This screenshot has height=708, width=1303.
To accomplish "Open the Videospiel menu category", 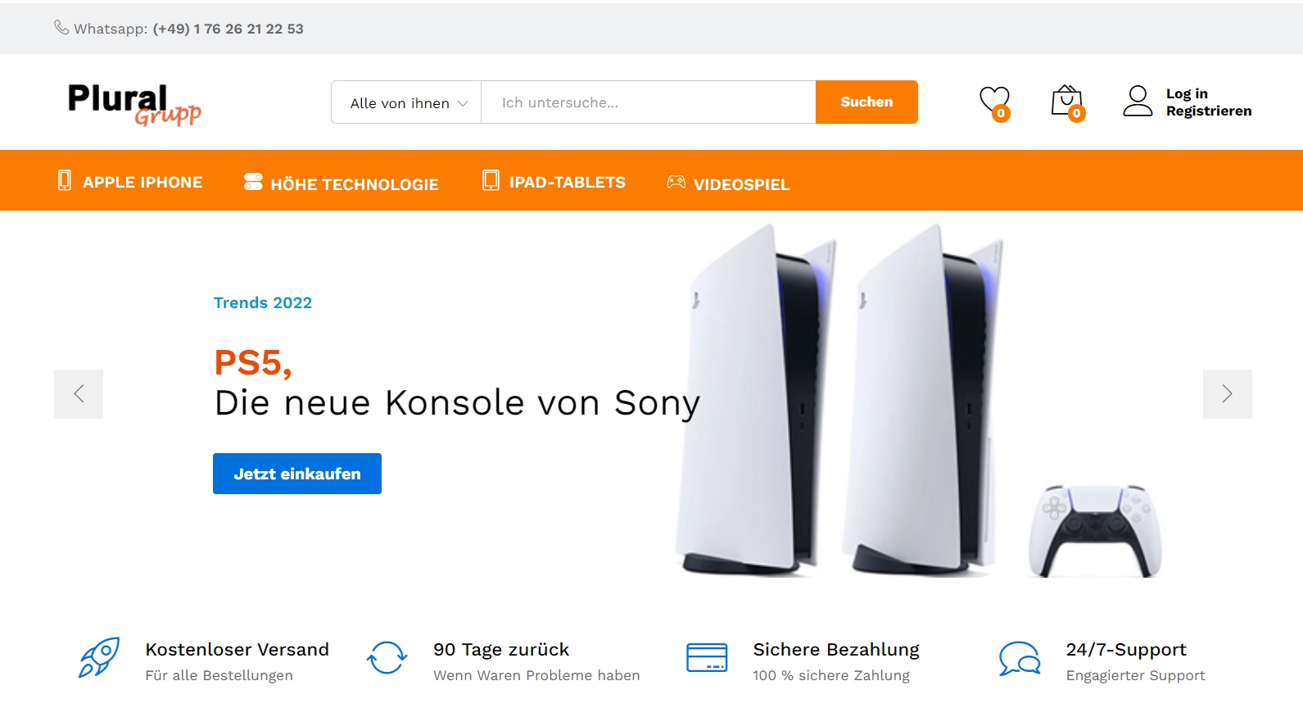I will (728, 184).
